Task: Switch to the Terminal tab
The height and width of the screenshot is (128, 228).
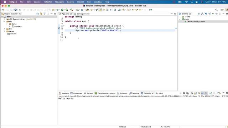Action: click(134, 93)
